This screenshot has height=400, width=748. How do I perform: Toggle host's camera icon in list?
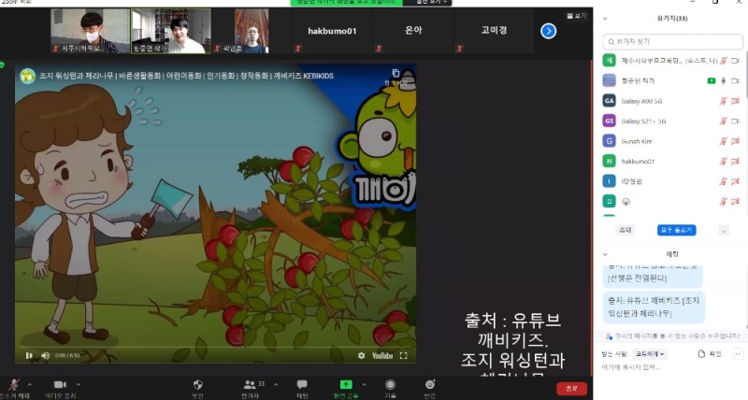pyautogui.click(x=736, y=61)
